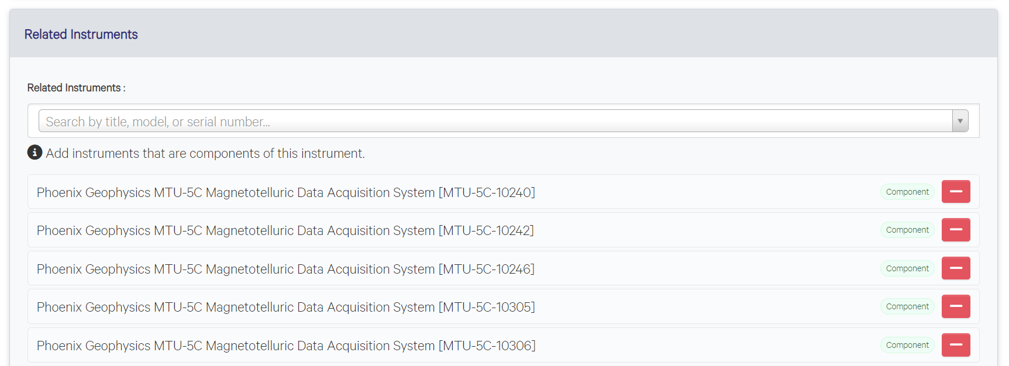Screen dimensions: 1009x366
Task: Click the 'Related Instruments :' field label
Action: (x=77, y=88)
